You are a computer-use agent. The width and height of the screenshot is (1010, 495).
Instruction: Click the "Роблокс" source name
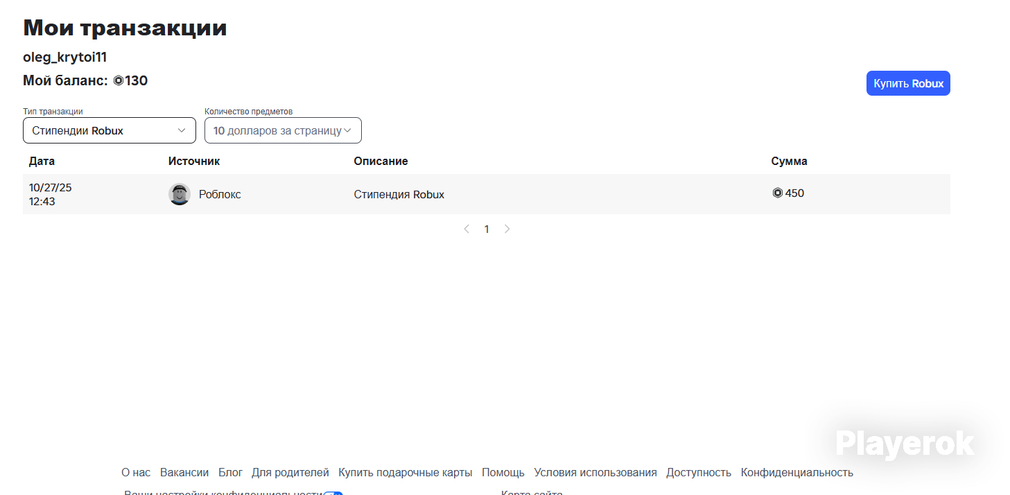220,194
